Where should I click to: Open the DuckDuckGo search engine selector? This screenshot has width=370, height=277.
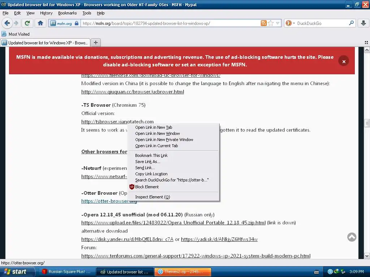(x=290, y=23)
